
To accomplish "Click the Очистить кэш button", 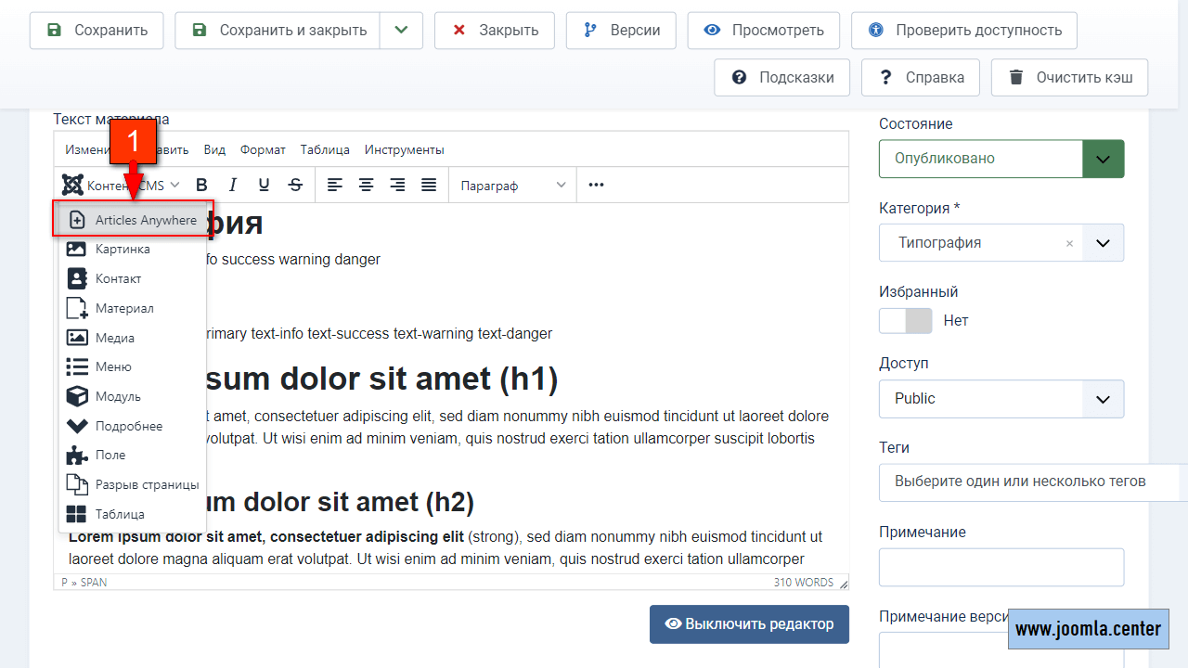I will [x=1069, y=77].
